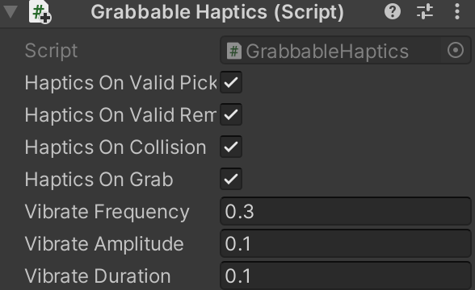
Task: Collapse the Grabbable Haptics component foldout
Action: pyautogui.click(x=11, y=12)
